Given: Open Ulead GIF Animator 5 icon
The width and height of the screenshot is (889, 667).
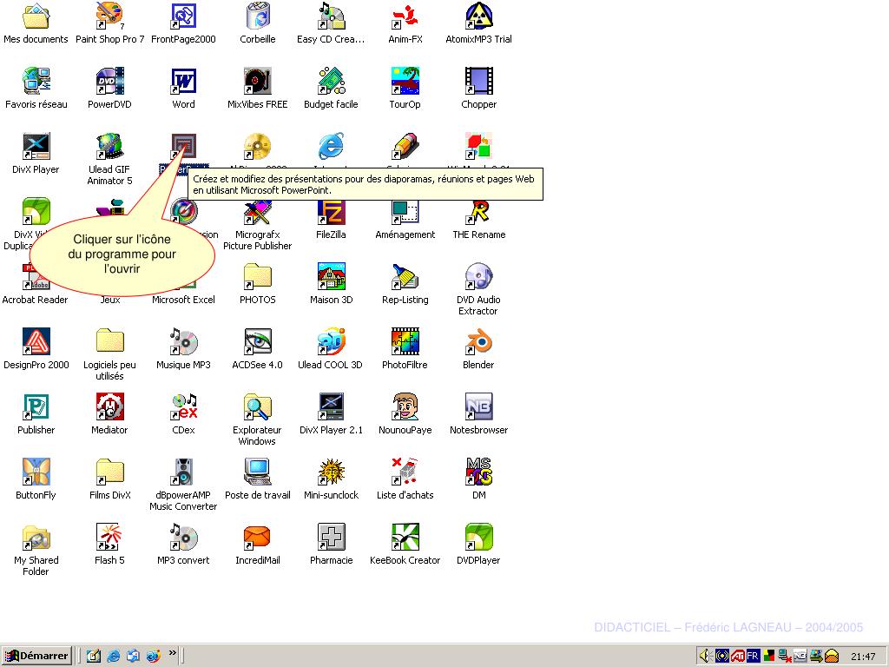Looking at the screenshot, I should pyautogui.click(x=109, y=146).
